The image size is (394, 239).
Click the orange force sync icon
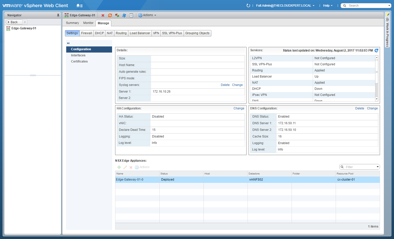(x=110, y=15)
